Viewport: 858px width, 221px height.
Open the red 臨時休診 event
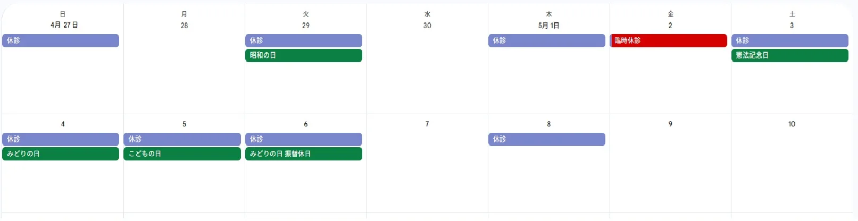pos(669,41)
